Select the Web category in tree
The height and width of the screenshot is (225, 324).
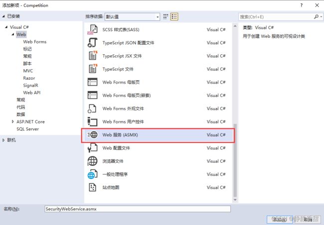point(21,34)
